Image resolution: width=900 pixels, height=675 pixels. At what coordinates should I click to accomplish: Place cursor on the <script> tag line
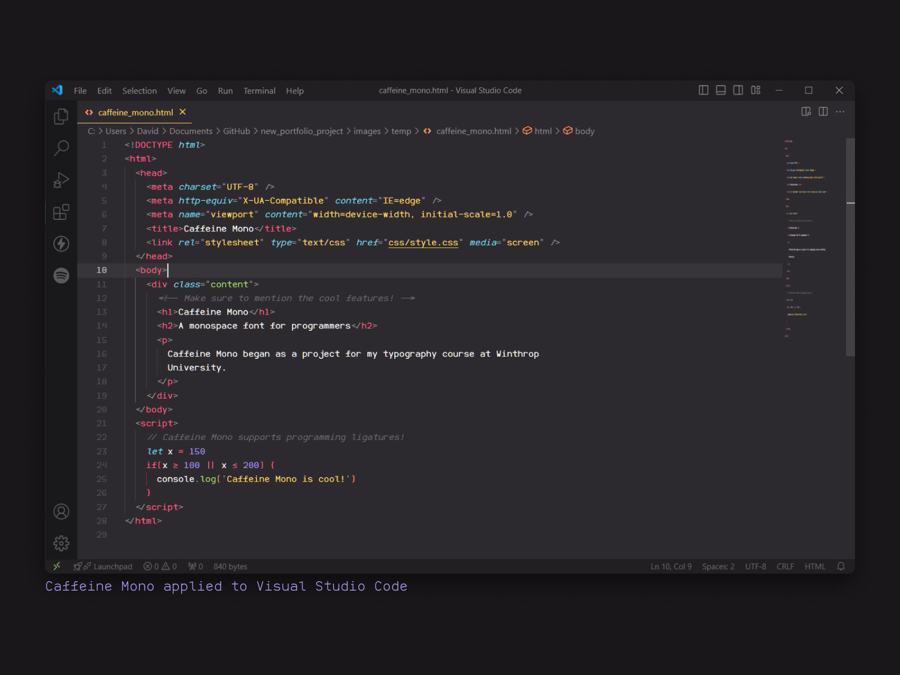156,424
